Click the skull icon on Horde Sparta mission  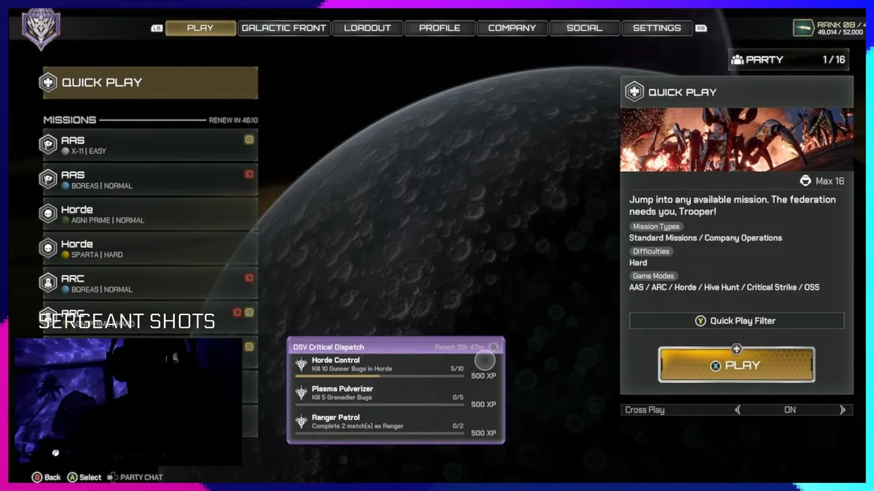(48, 248)
